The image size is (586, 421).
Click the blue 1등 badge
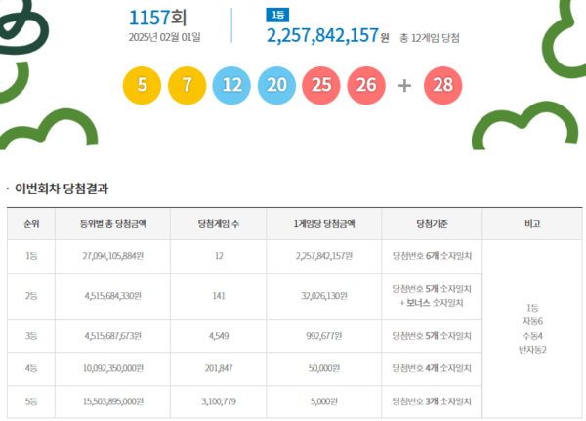click(x=277, y=15)
